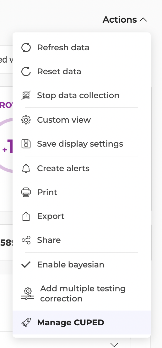Collapse the Actions menu via its chevron
Viewport: 162px width, 348px height.
pyautogui.click(x=143, y=20)
